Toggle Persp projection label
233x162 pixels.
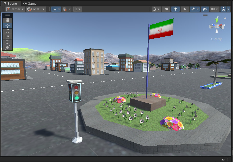[216, 39]
